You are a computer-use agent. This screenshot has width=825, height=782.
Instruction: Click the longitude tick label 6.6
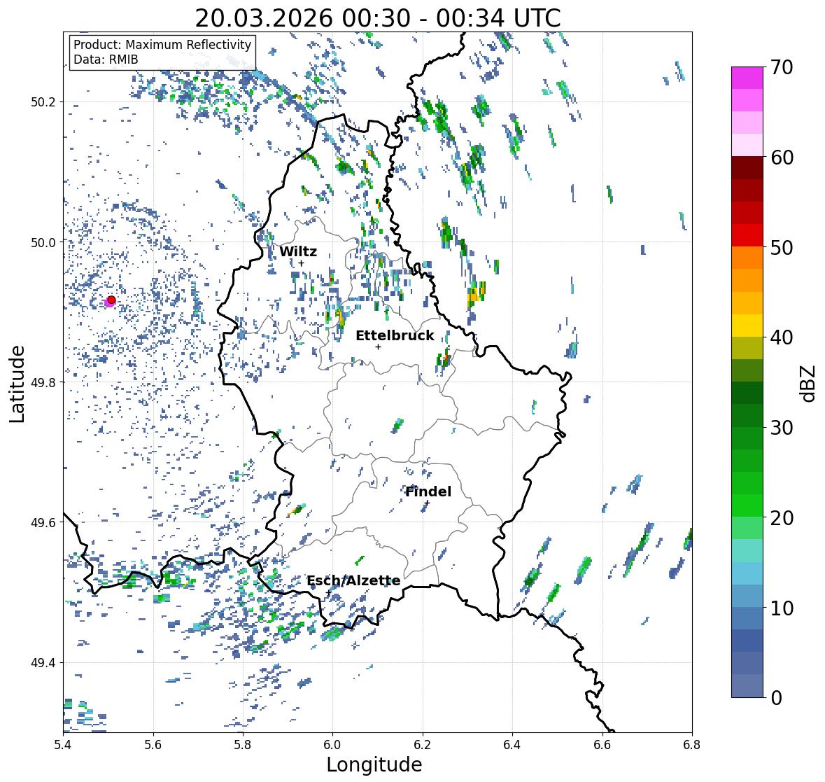coord(602,744)
